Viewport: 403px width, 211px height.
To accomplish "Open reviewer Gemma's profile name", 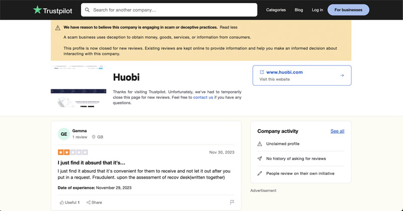I will (80, 131).
